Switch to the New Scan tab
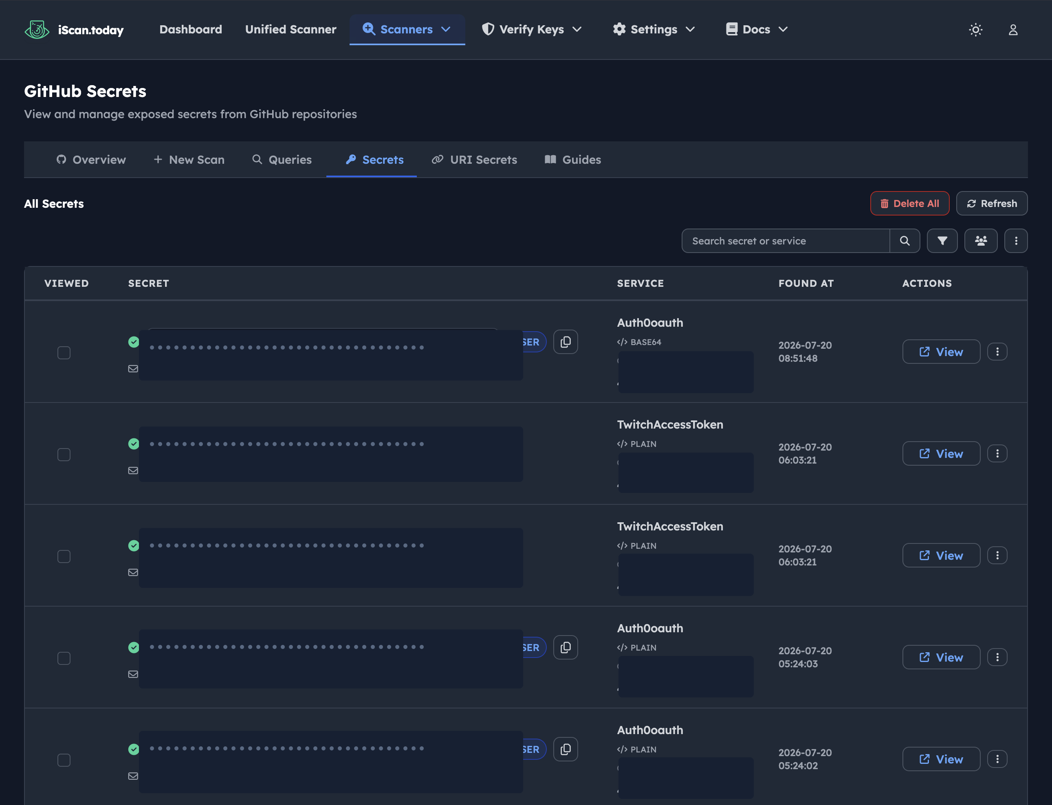The image size is (1052, 805). [189, 160]
